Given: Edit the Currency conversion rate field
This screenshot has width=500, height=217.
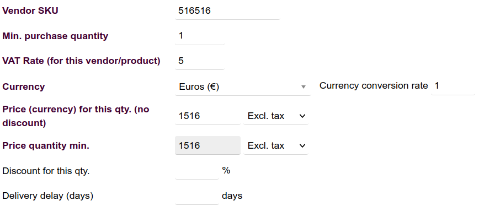Looking at the screenshot, I should 453,86.
